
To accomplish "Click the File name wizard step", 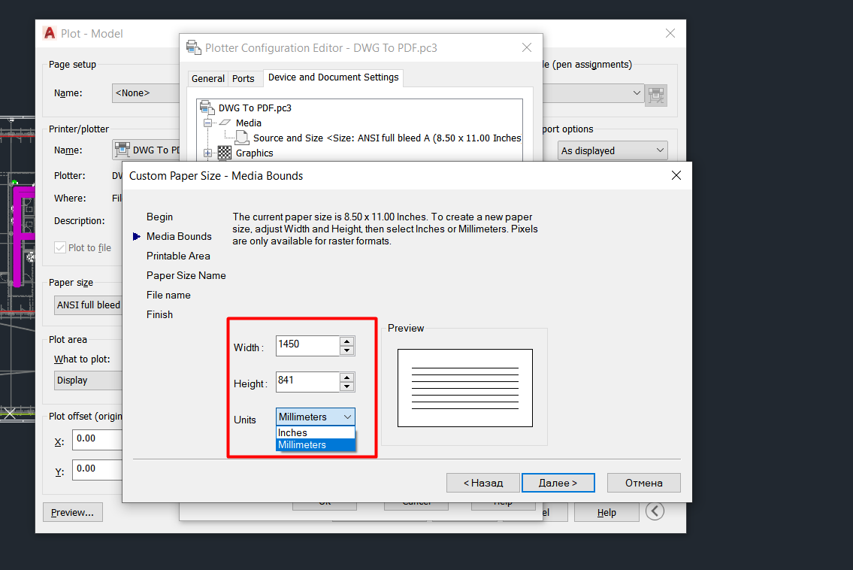I will point(168,295).
